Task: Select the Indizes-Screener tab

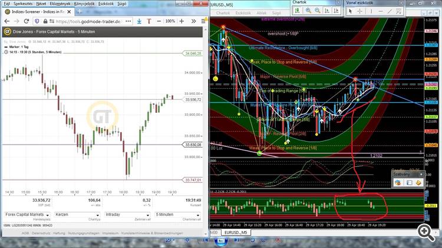Action: (x=38, y=12)
